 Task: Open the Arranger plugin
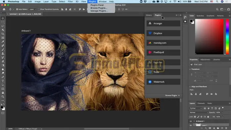click(163, 23)
